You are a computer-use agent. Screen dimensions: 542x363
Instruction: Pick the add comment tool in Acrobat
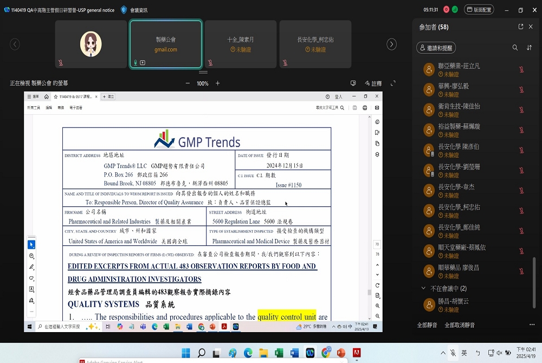(31, 256)
